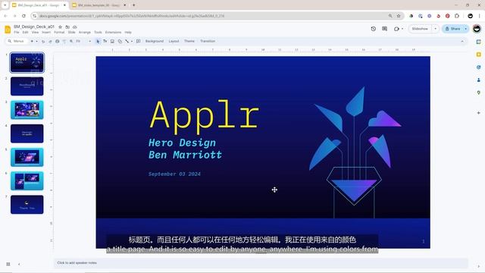Search in the Menus box
This screenshot has height=273, width=485.
[x=17, y=41]
